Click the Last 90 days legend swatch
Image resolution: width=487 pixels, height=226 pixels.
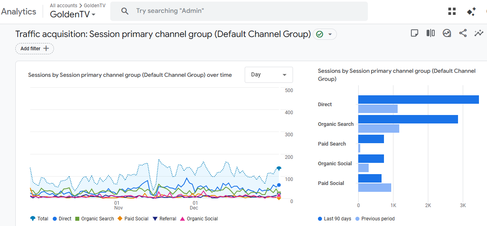click(320, 219)
